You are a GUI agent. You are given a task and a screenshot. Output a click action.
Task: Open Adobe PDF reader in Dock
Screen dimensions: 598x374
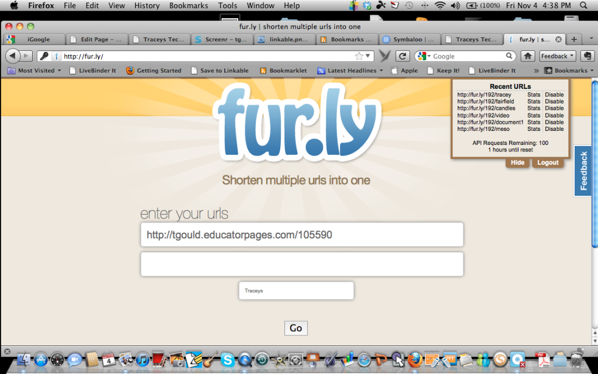coord(543,359)
